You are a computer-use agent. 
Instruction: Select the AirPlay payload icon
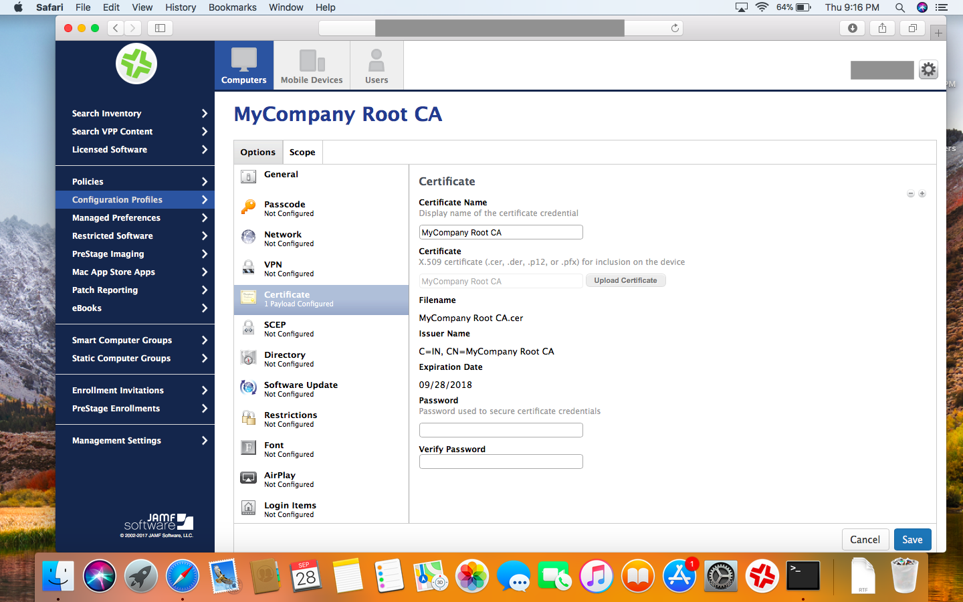click(x=248, y=478)
